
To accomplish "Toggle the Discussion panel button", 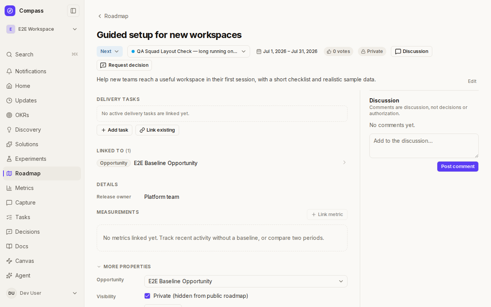I will click(412, 51).
